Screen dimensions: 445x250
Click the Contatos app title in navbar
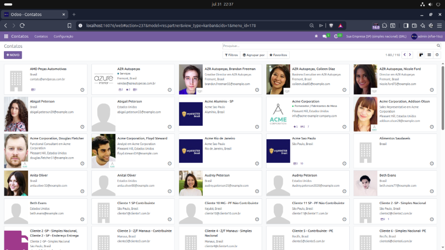point(20,36)
